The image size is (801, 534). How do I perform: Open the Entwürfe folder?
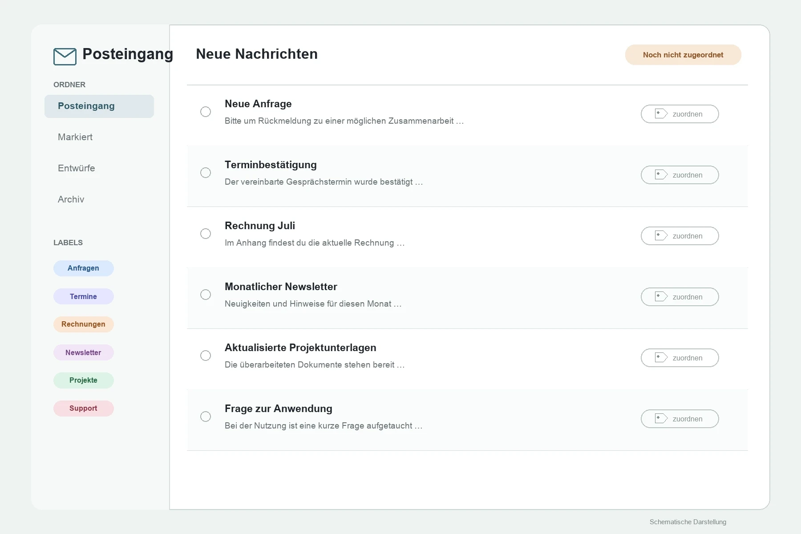77,168
